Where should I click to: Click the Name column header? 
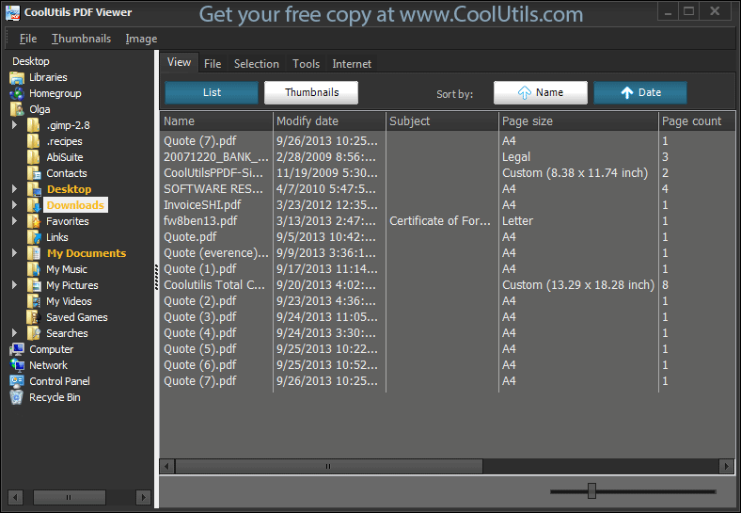(x=216, y=121)
